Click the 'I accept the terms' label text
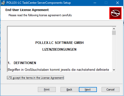 [x=37, y=78]
